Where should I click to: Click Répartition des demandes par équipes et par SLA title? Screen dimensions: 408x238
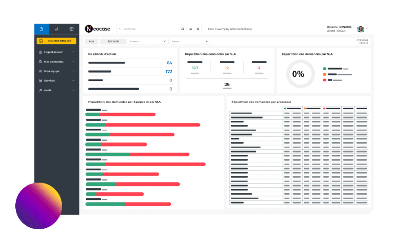[125, 102]
